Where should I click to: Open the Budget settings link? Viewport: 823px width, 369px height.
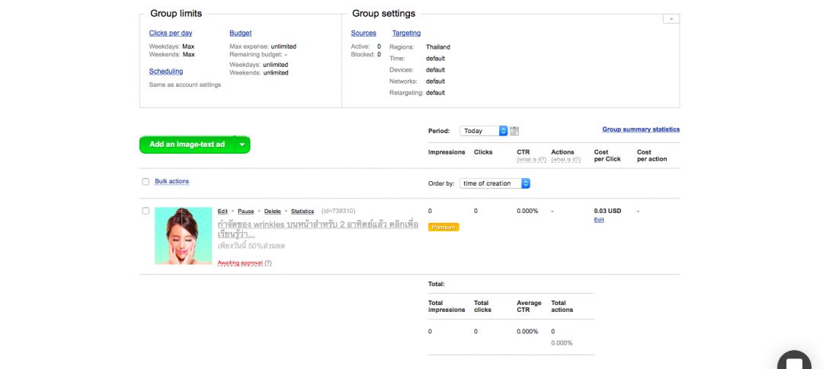[x=240, y=33]
